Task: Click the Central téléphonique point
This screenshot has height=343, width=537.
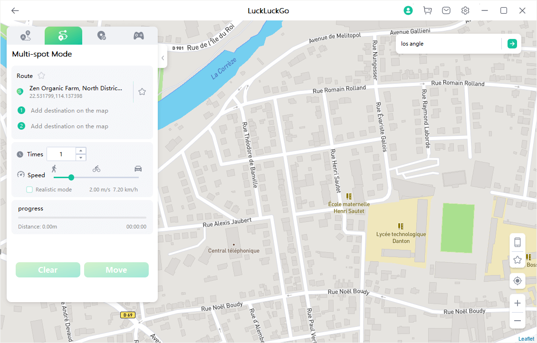Action: 234,245
